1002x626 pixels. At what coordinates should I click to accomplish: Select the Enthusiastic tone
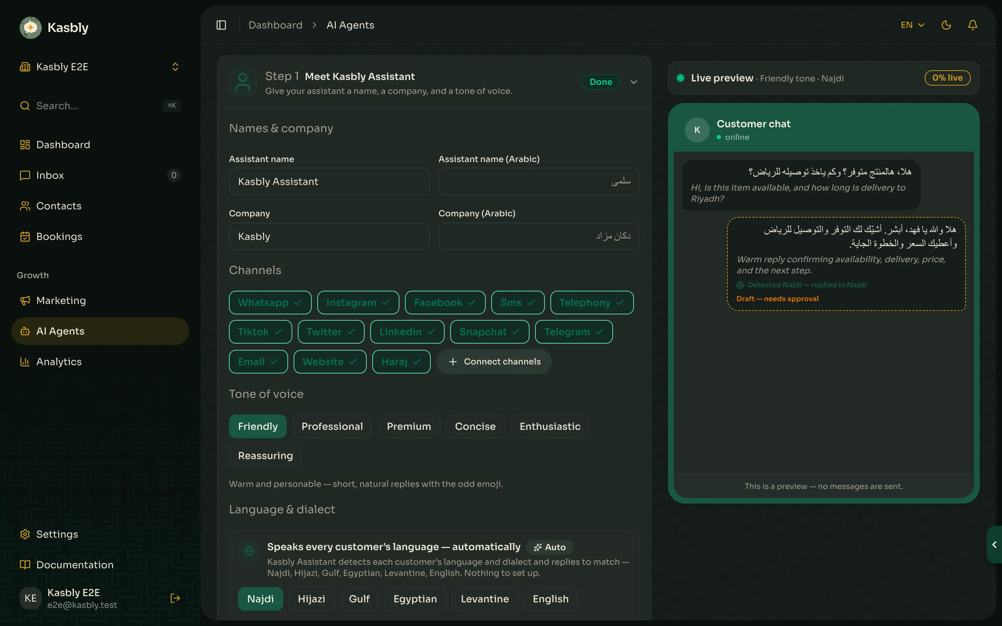[x=550, y=426]
